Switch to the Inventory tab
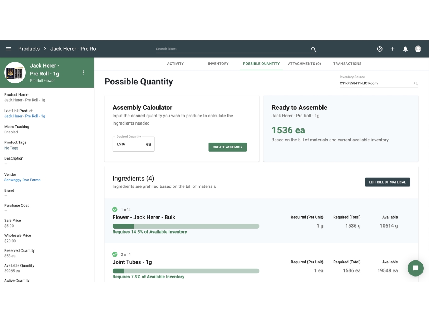The image size is (429, 322). click(218, 64)
